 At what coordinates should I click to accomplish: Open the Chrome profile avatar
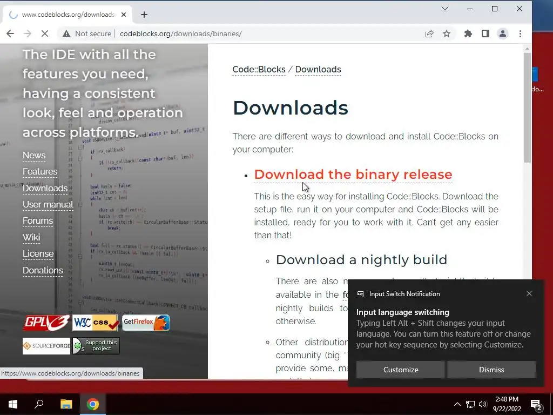[503, 34]
